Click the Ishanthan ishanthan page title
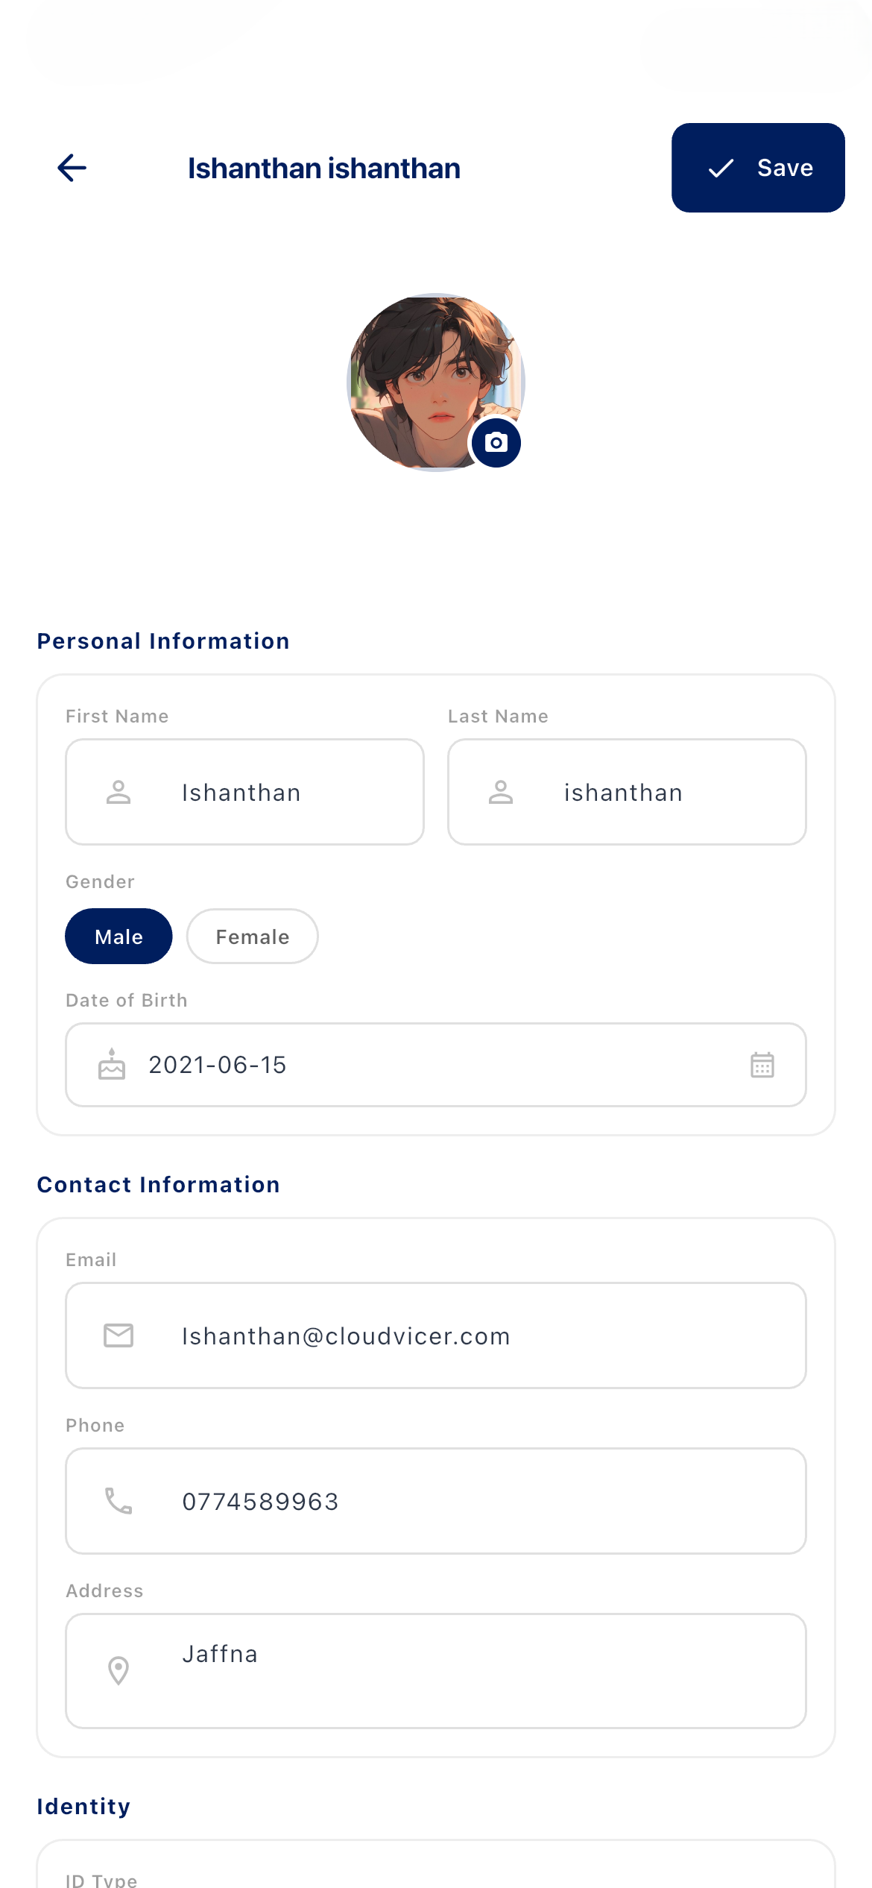Image resolution: width=872 pixels, height=1888 pixels. [x=324, y=169]
